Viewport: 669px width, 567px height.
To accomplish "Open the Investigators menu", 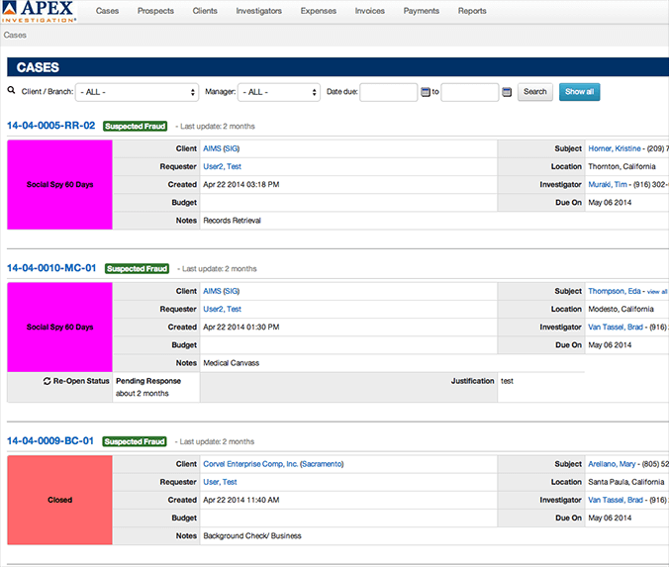I will click(258, 11).
